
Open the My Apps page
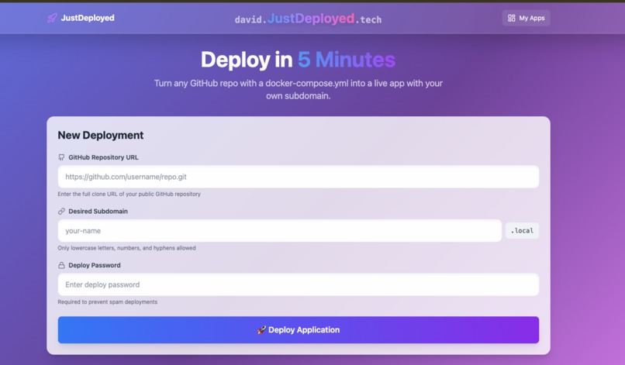[527, 18]
